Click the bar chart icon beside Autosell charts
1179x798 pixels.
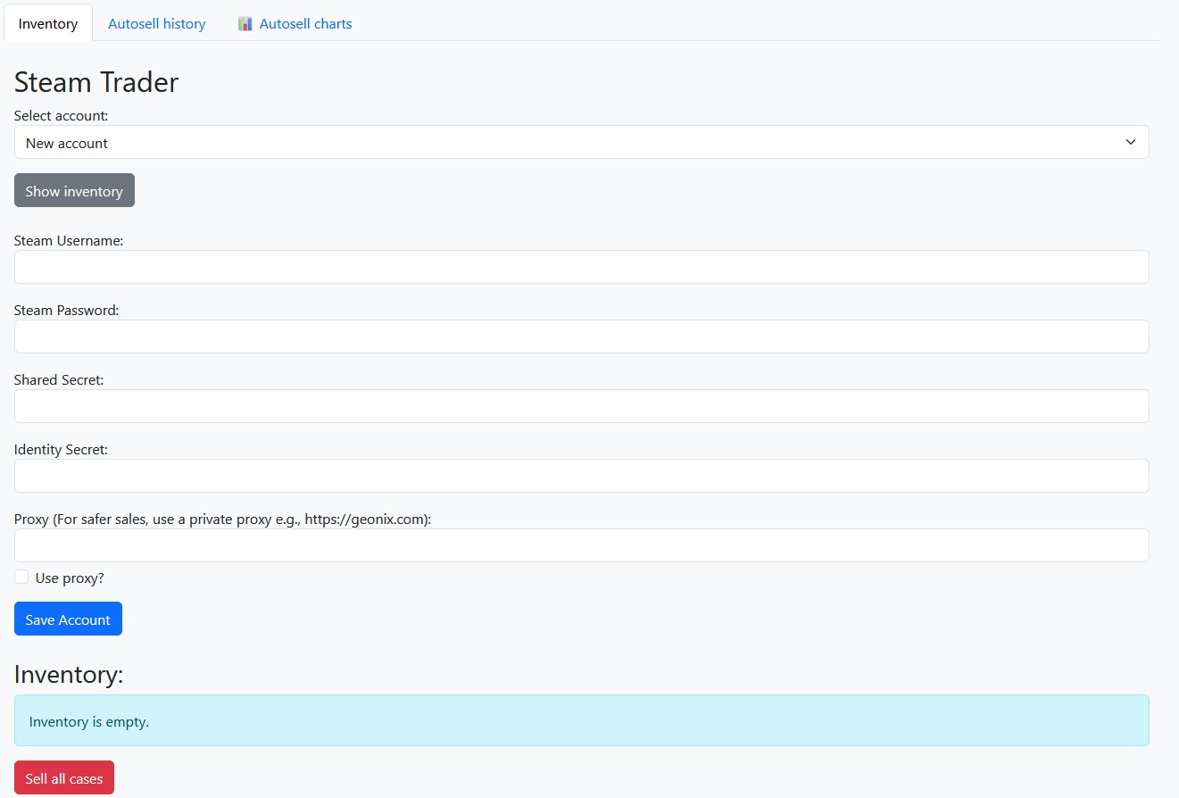245,24
